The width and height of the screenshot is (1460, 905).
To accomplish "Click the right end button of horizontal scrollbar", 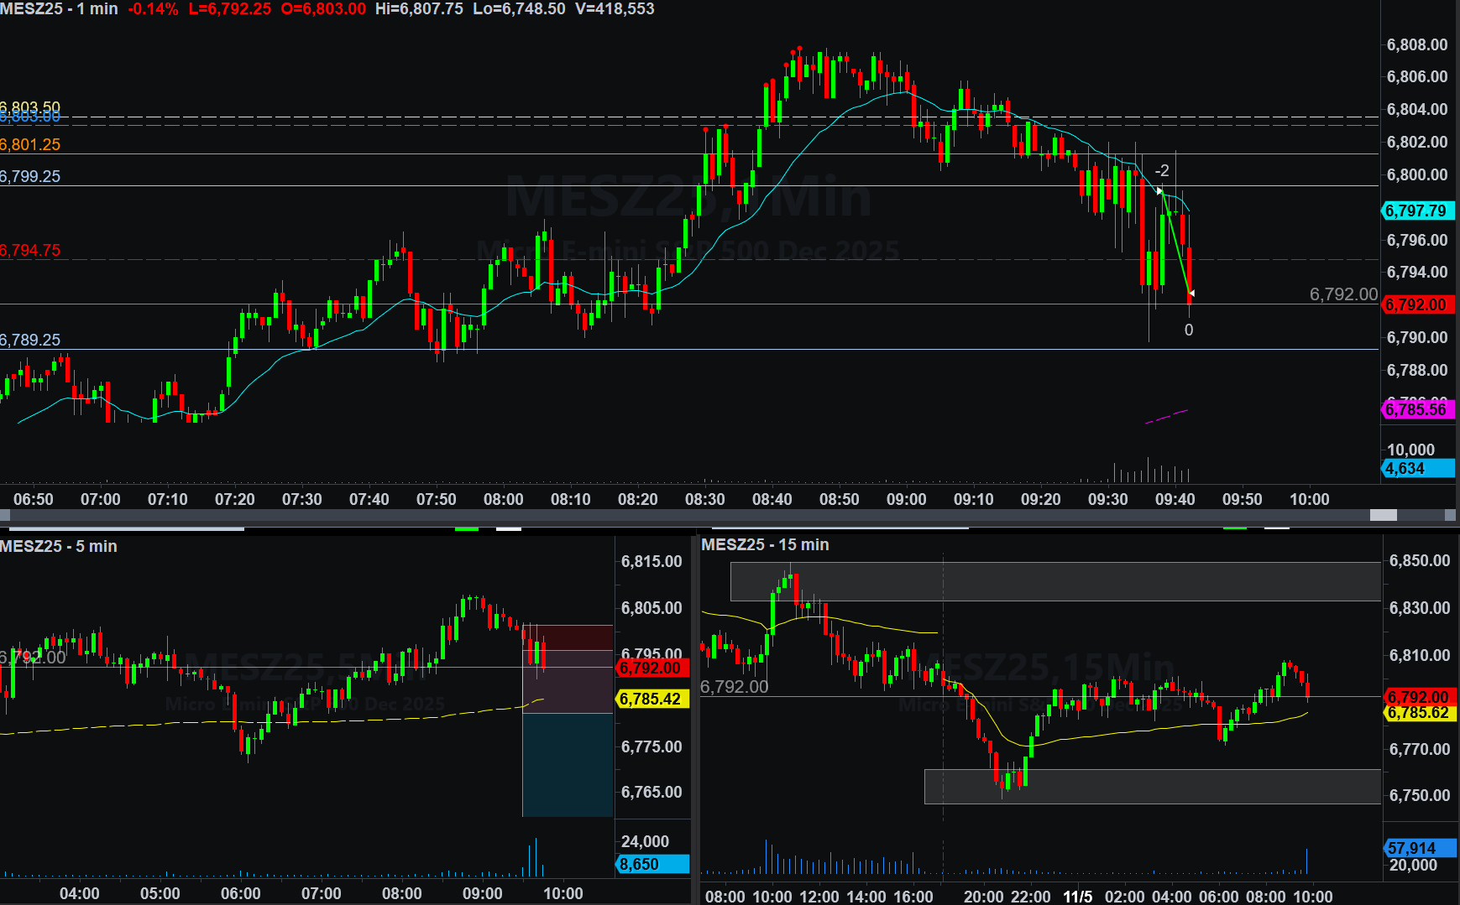I will coord(1450,515).
